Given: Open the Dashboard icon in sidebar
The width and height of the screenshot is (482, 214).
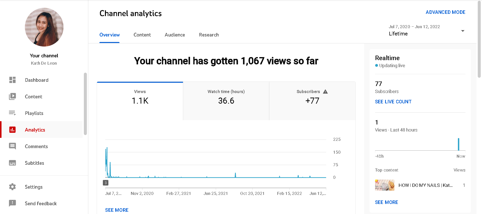Looking at the screenshot, I should (x=12, y=80).
